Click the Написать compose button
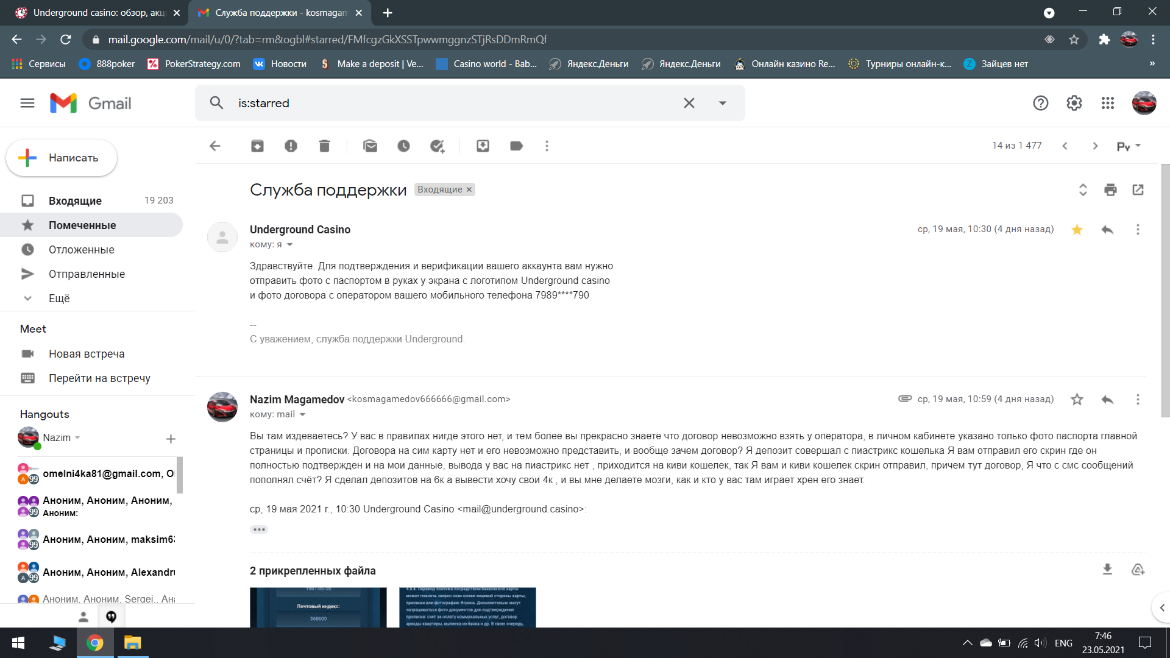Viewport: 1170px width, 658px height. point(62,158)
